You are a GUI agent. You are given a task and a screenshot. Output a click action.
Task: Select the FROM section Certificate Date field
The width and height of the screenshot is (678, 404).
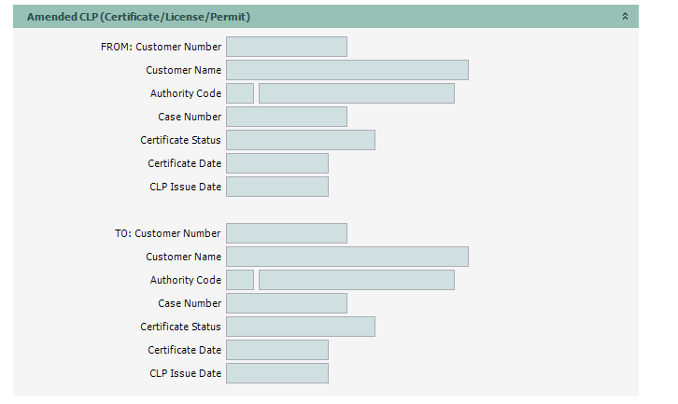[x=277, y=163]
